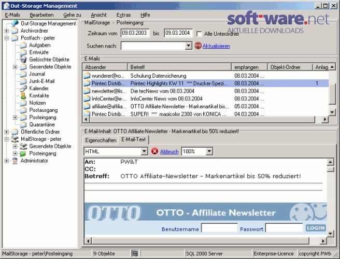Open the Suchen nach dropdown
Viewport: 340px width, 259px height.
[189, 46]
